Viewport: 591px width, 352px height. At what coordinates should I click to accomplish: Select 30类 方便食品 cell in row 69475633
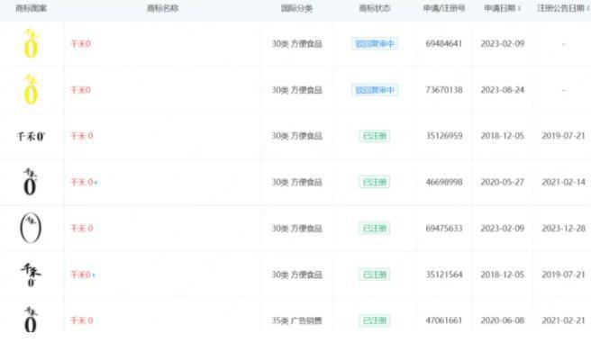click(297, 228)
